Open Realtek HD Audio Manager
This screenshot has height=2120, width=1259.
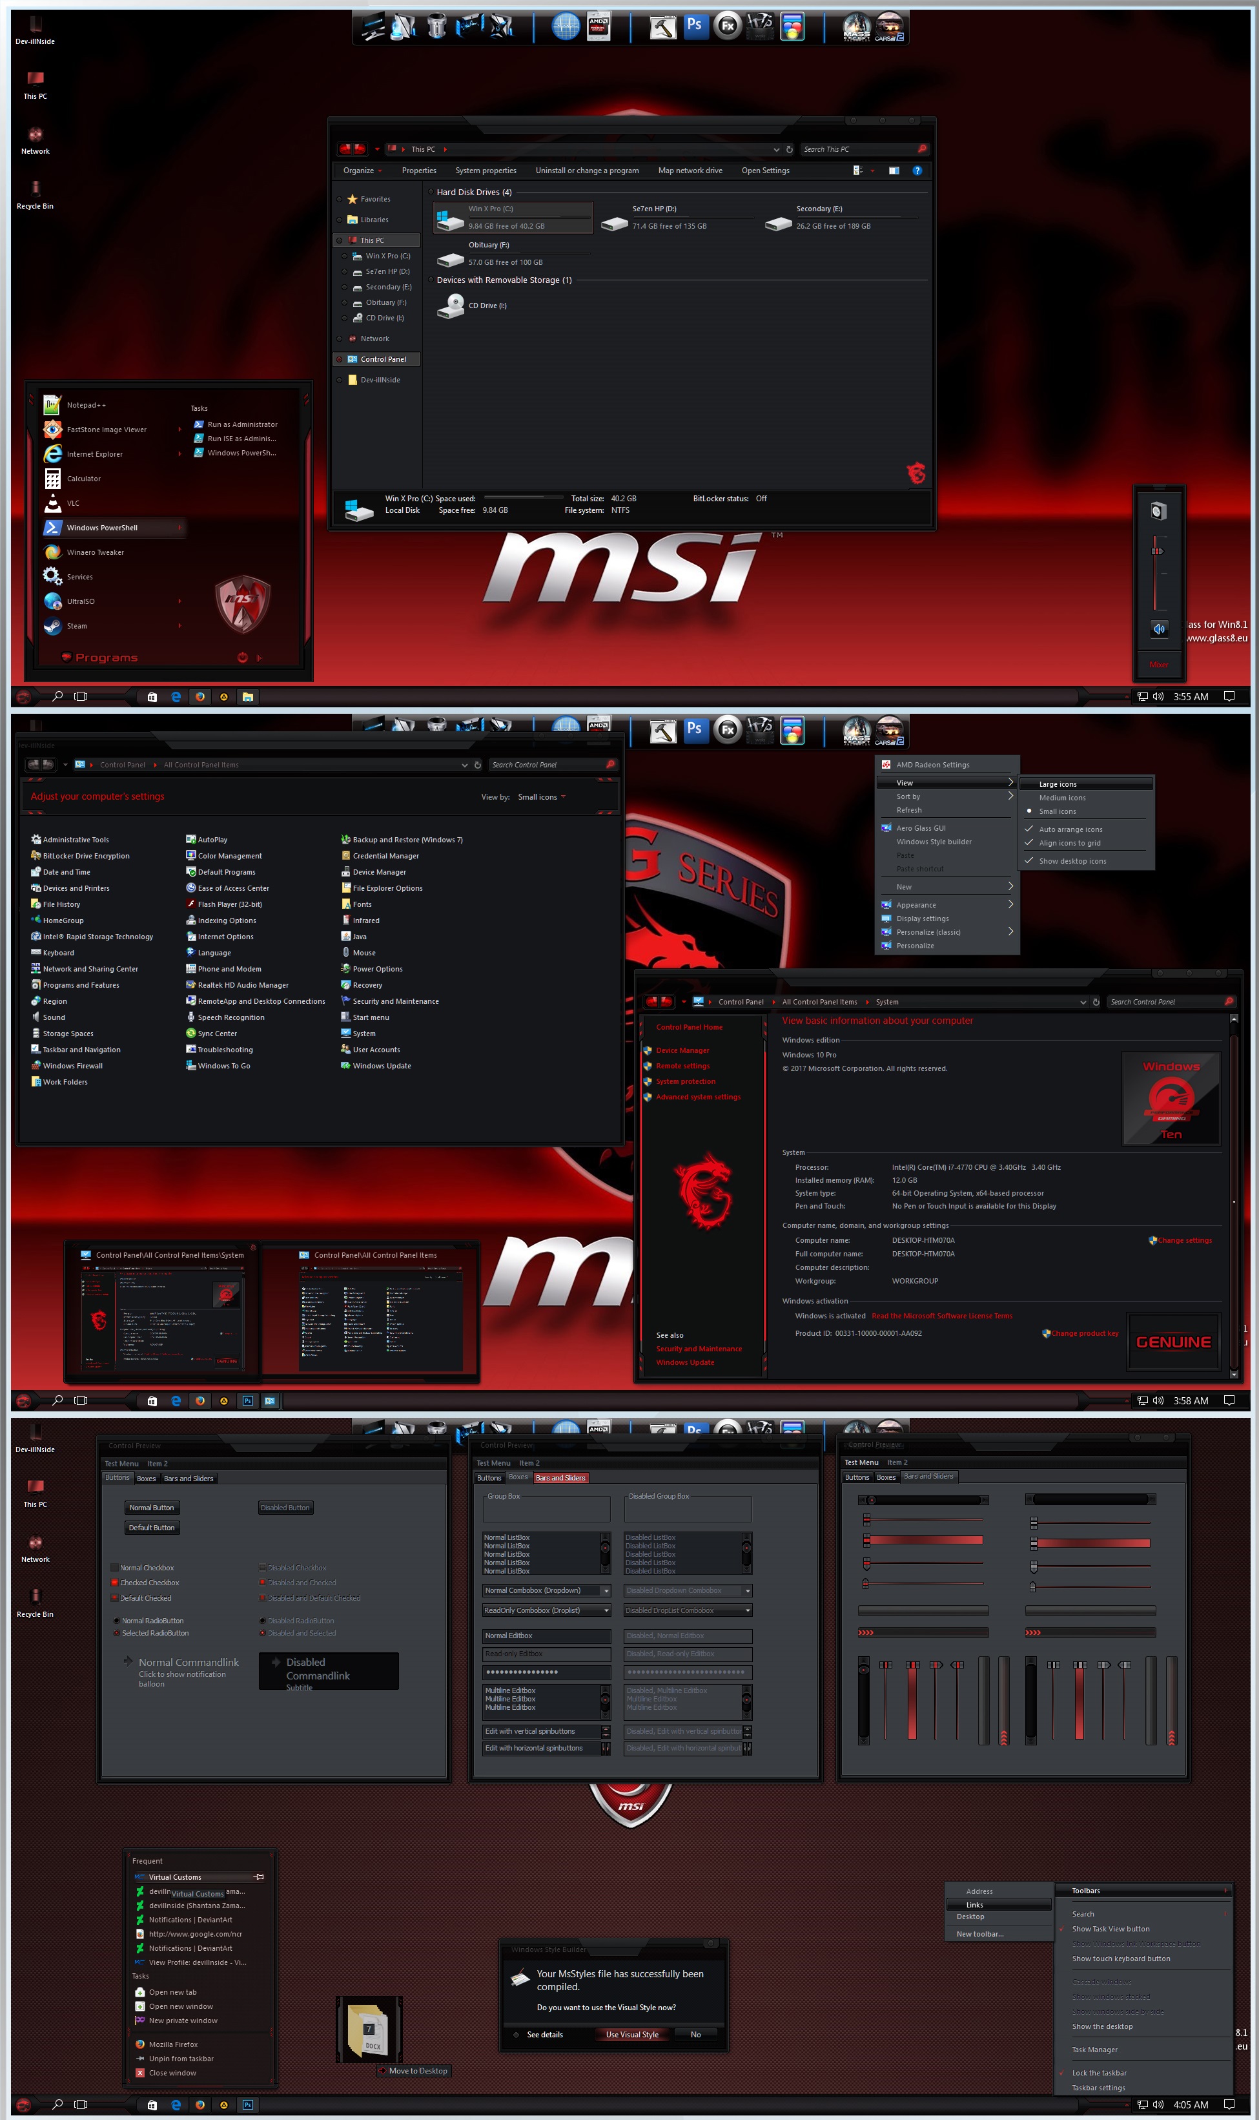[x=237, y=984]
